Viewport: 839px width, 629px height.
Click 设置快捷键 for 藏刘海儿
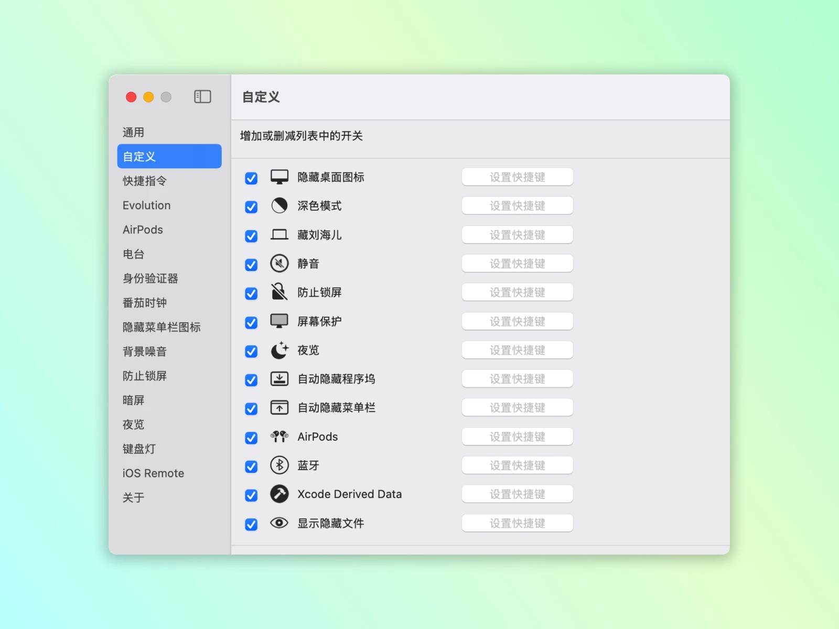(517, 235)
